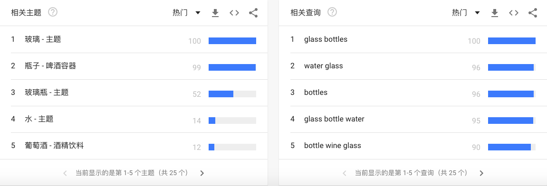Click help icon next to 相关主题

[x=53, y=12]
